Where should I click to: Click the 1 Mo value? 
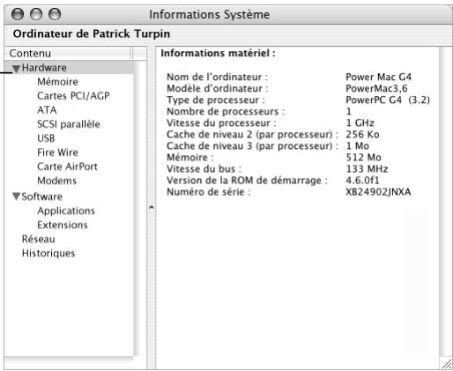tap(358, 145)
